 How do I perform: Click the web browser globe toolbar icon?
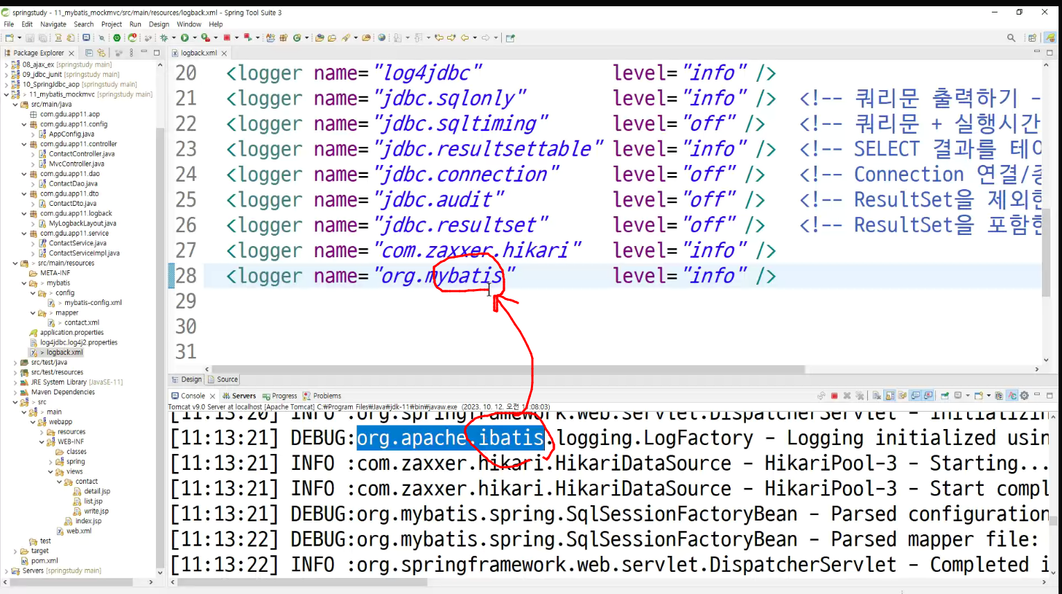click(x=382, y=37)
